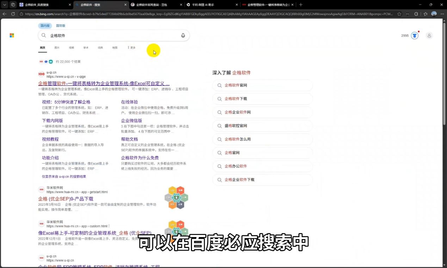Click related search 盛格软控官网

pos(262,126)
